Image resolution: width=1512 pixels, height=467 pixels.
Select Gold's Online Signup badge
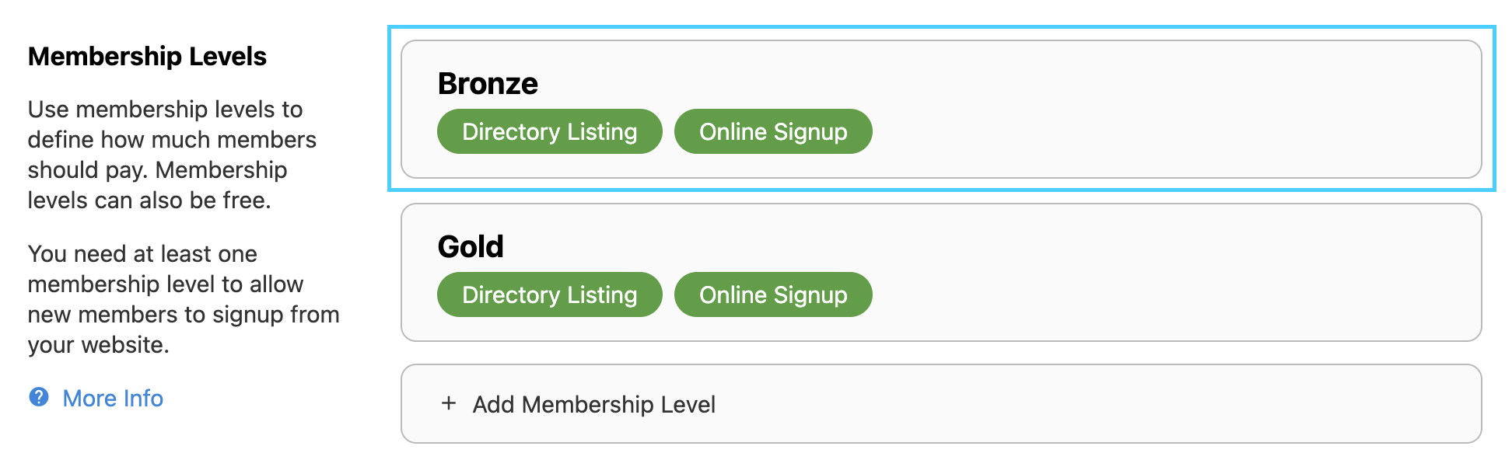[x=773, y=294]
